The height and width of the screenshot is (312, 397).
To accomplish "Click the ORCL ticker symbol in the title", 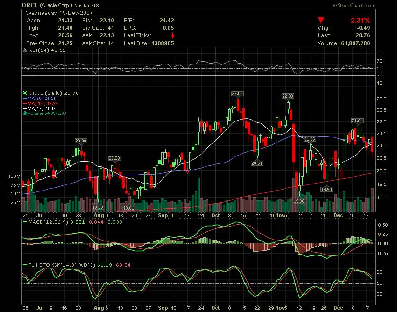I will (x=29, y=5).
